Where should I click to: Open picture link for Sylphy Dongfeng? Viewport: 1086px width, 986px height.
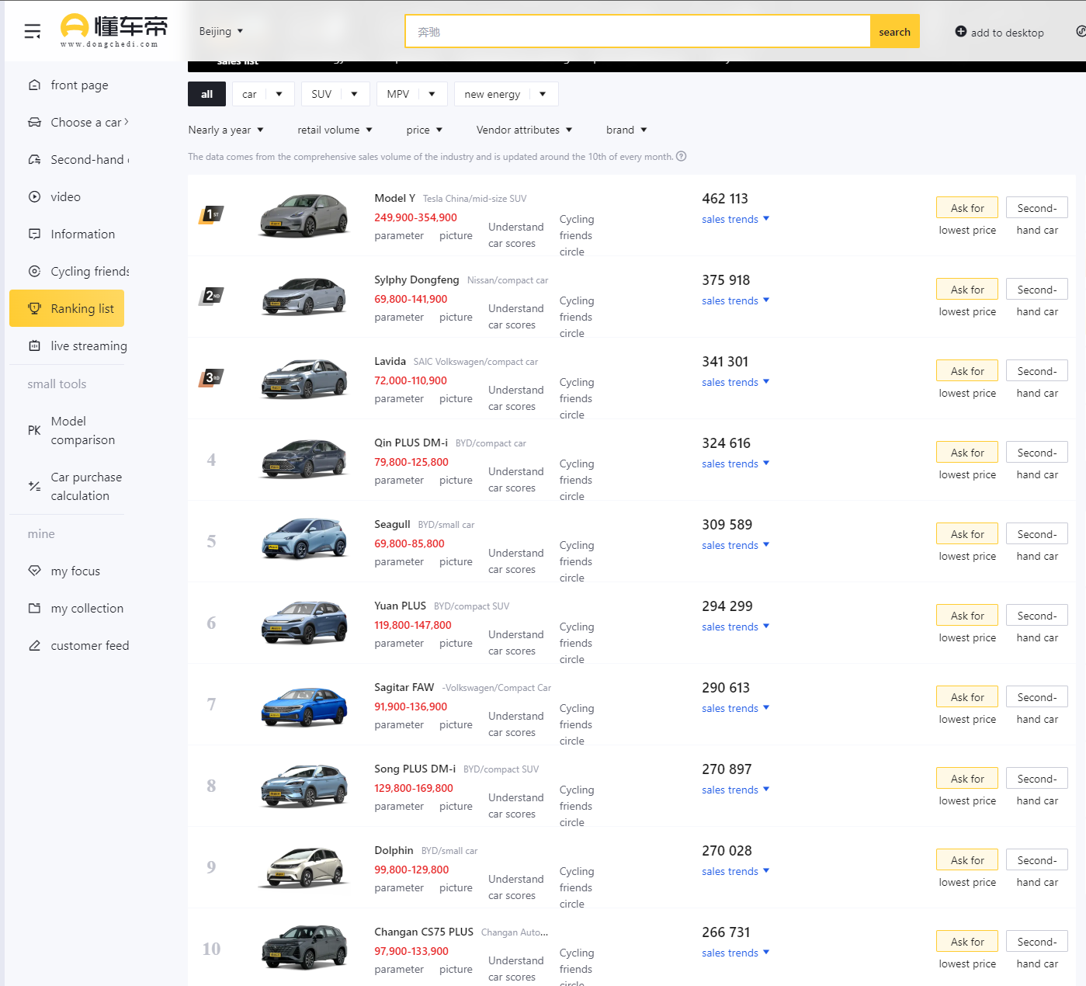click(456, 317)
